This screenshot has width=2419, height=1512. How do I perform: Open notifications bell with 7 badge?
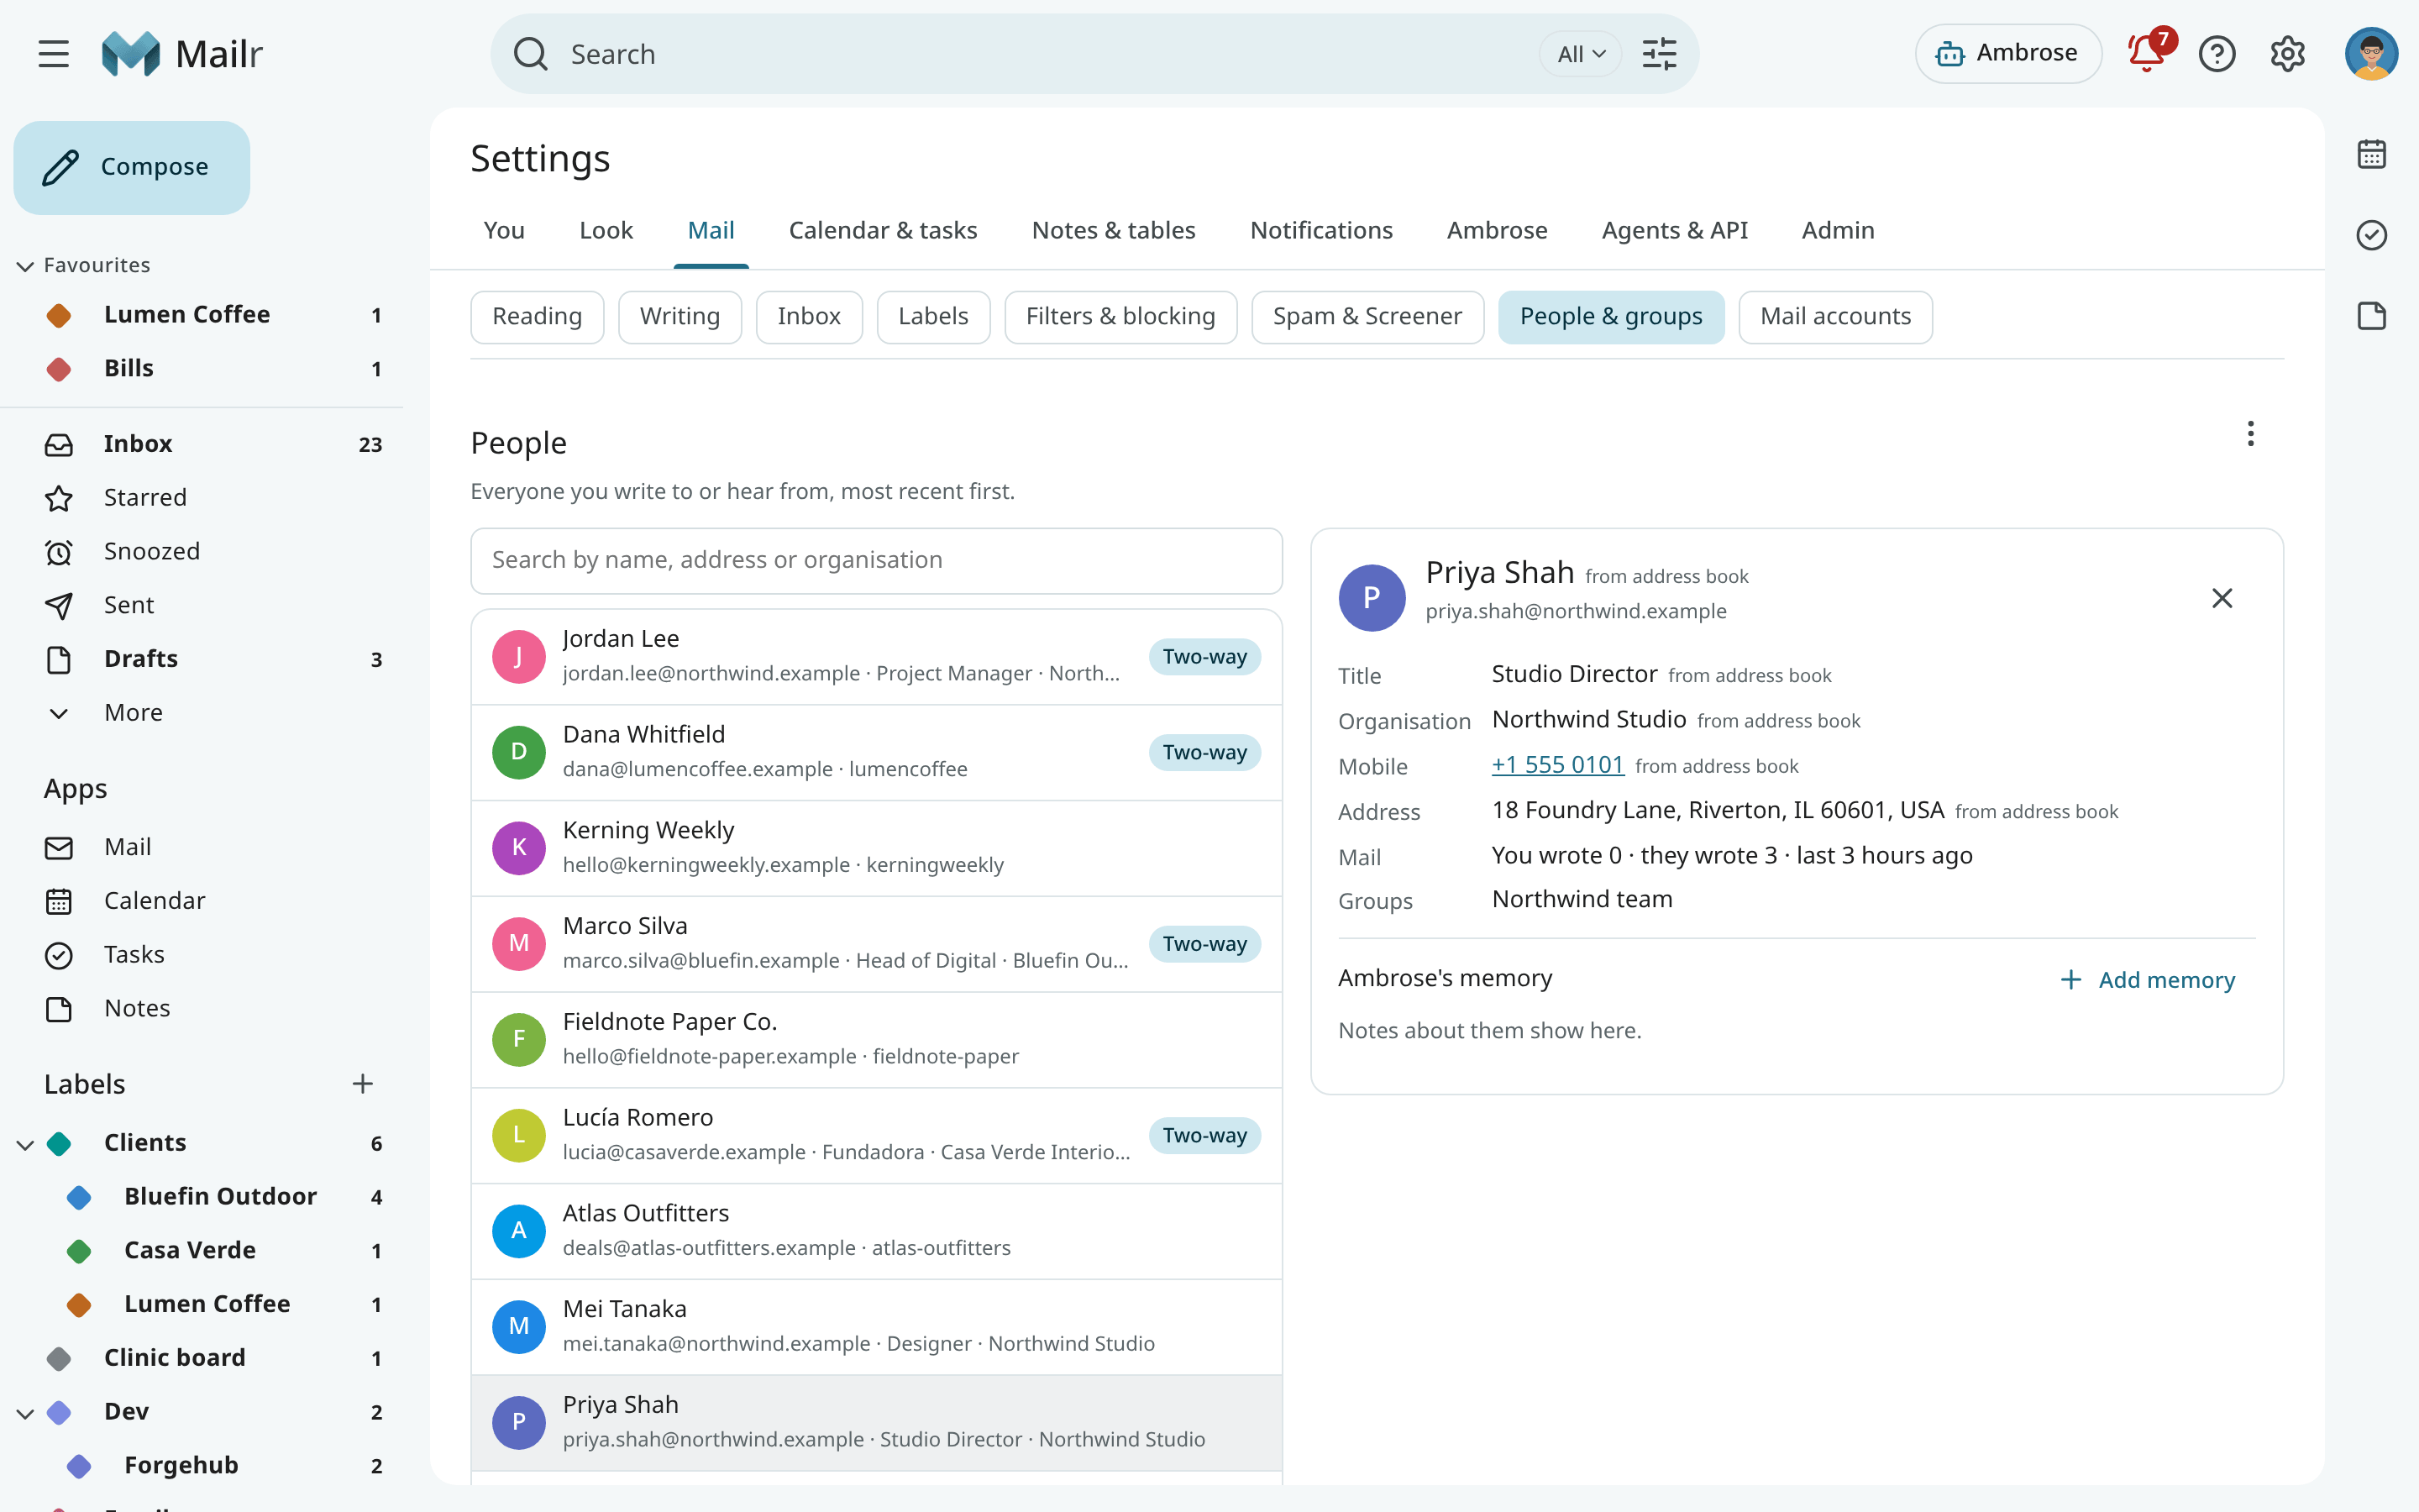point(2147,54)
